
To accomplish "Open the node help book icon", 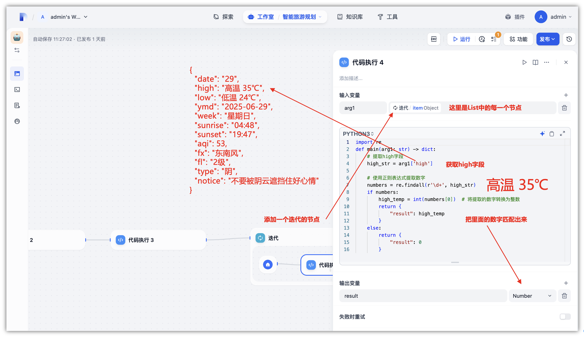I will [535, 62].
